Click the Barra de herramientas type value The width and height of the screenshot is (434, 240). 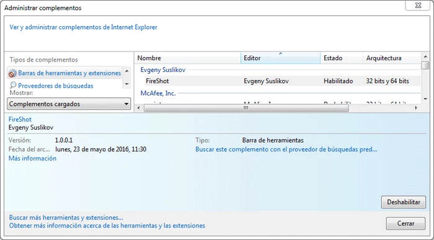tap(273, 140)
